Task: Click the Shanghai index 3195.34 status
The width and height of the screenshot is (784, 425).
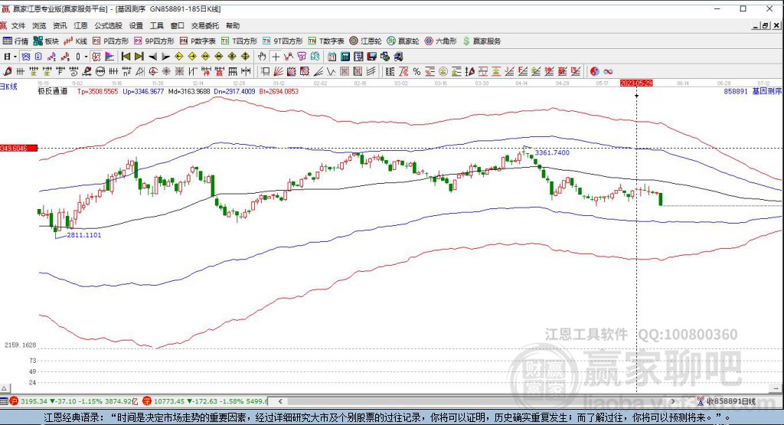Action: click(74, 401)
